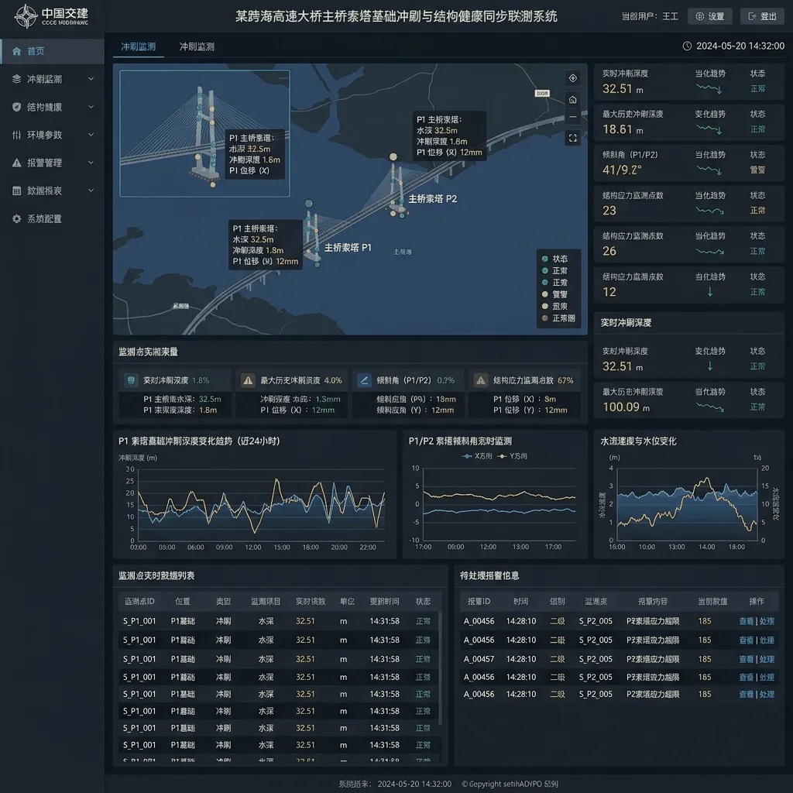This screenshot has height=793, width=793.
Task: Click 查看 link for first alarm row
Action: click(x=746, y=621)
